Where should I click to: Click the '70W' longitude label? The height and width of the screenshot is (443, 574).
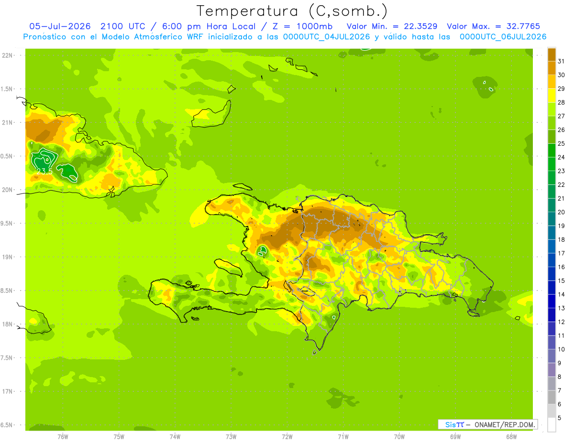[x=399, y=437]
